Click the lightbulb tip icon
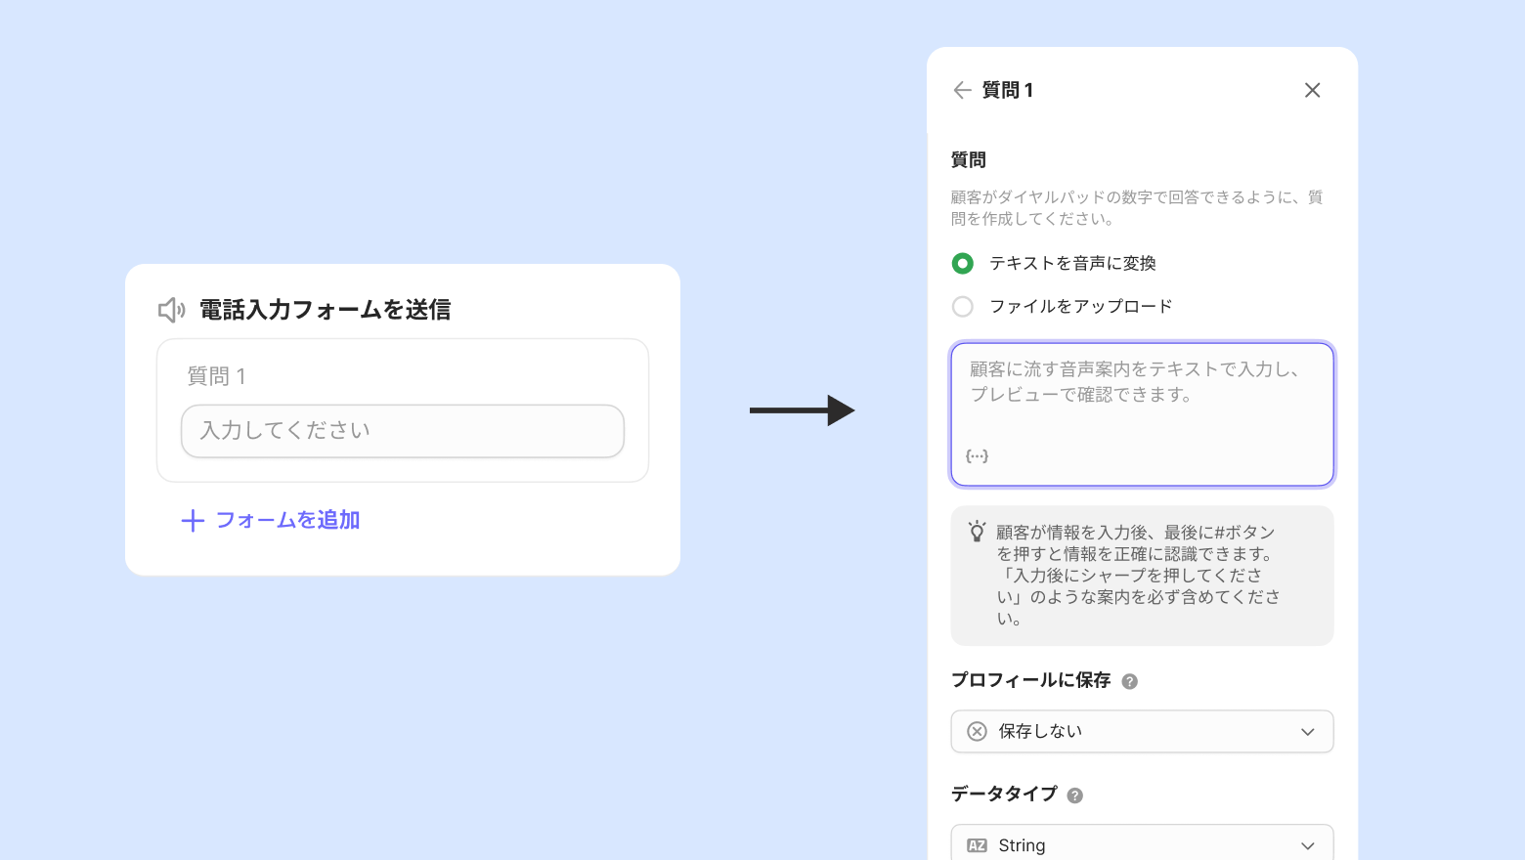Viewport: 1525px width, 860px height. (x=977, y=532)
